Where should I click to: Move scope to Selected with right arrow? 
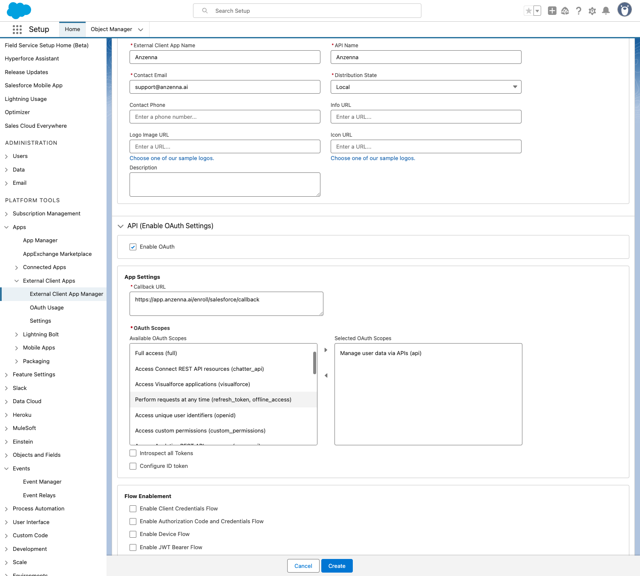pos(326,350)
